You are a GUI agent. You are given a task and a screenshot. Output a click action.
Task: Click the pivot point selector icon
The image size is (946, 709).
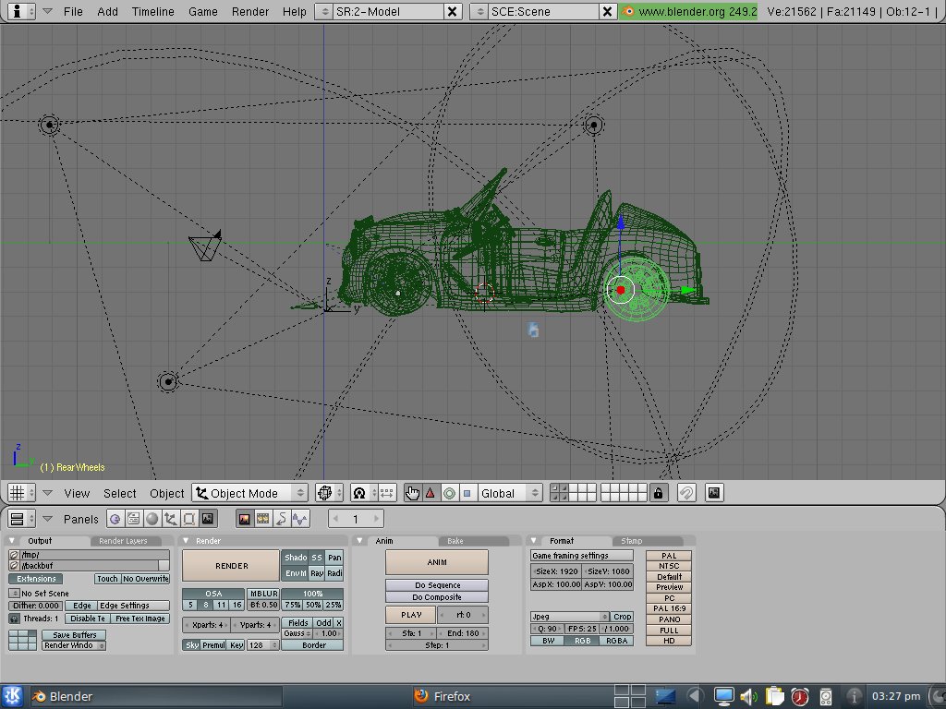point(363,493)
